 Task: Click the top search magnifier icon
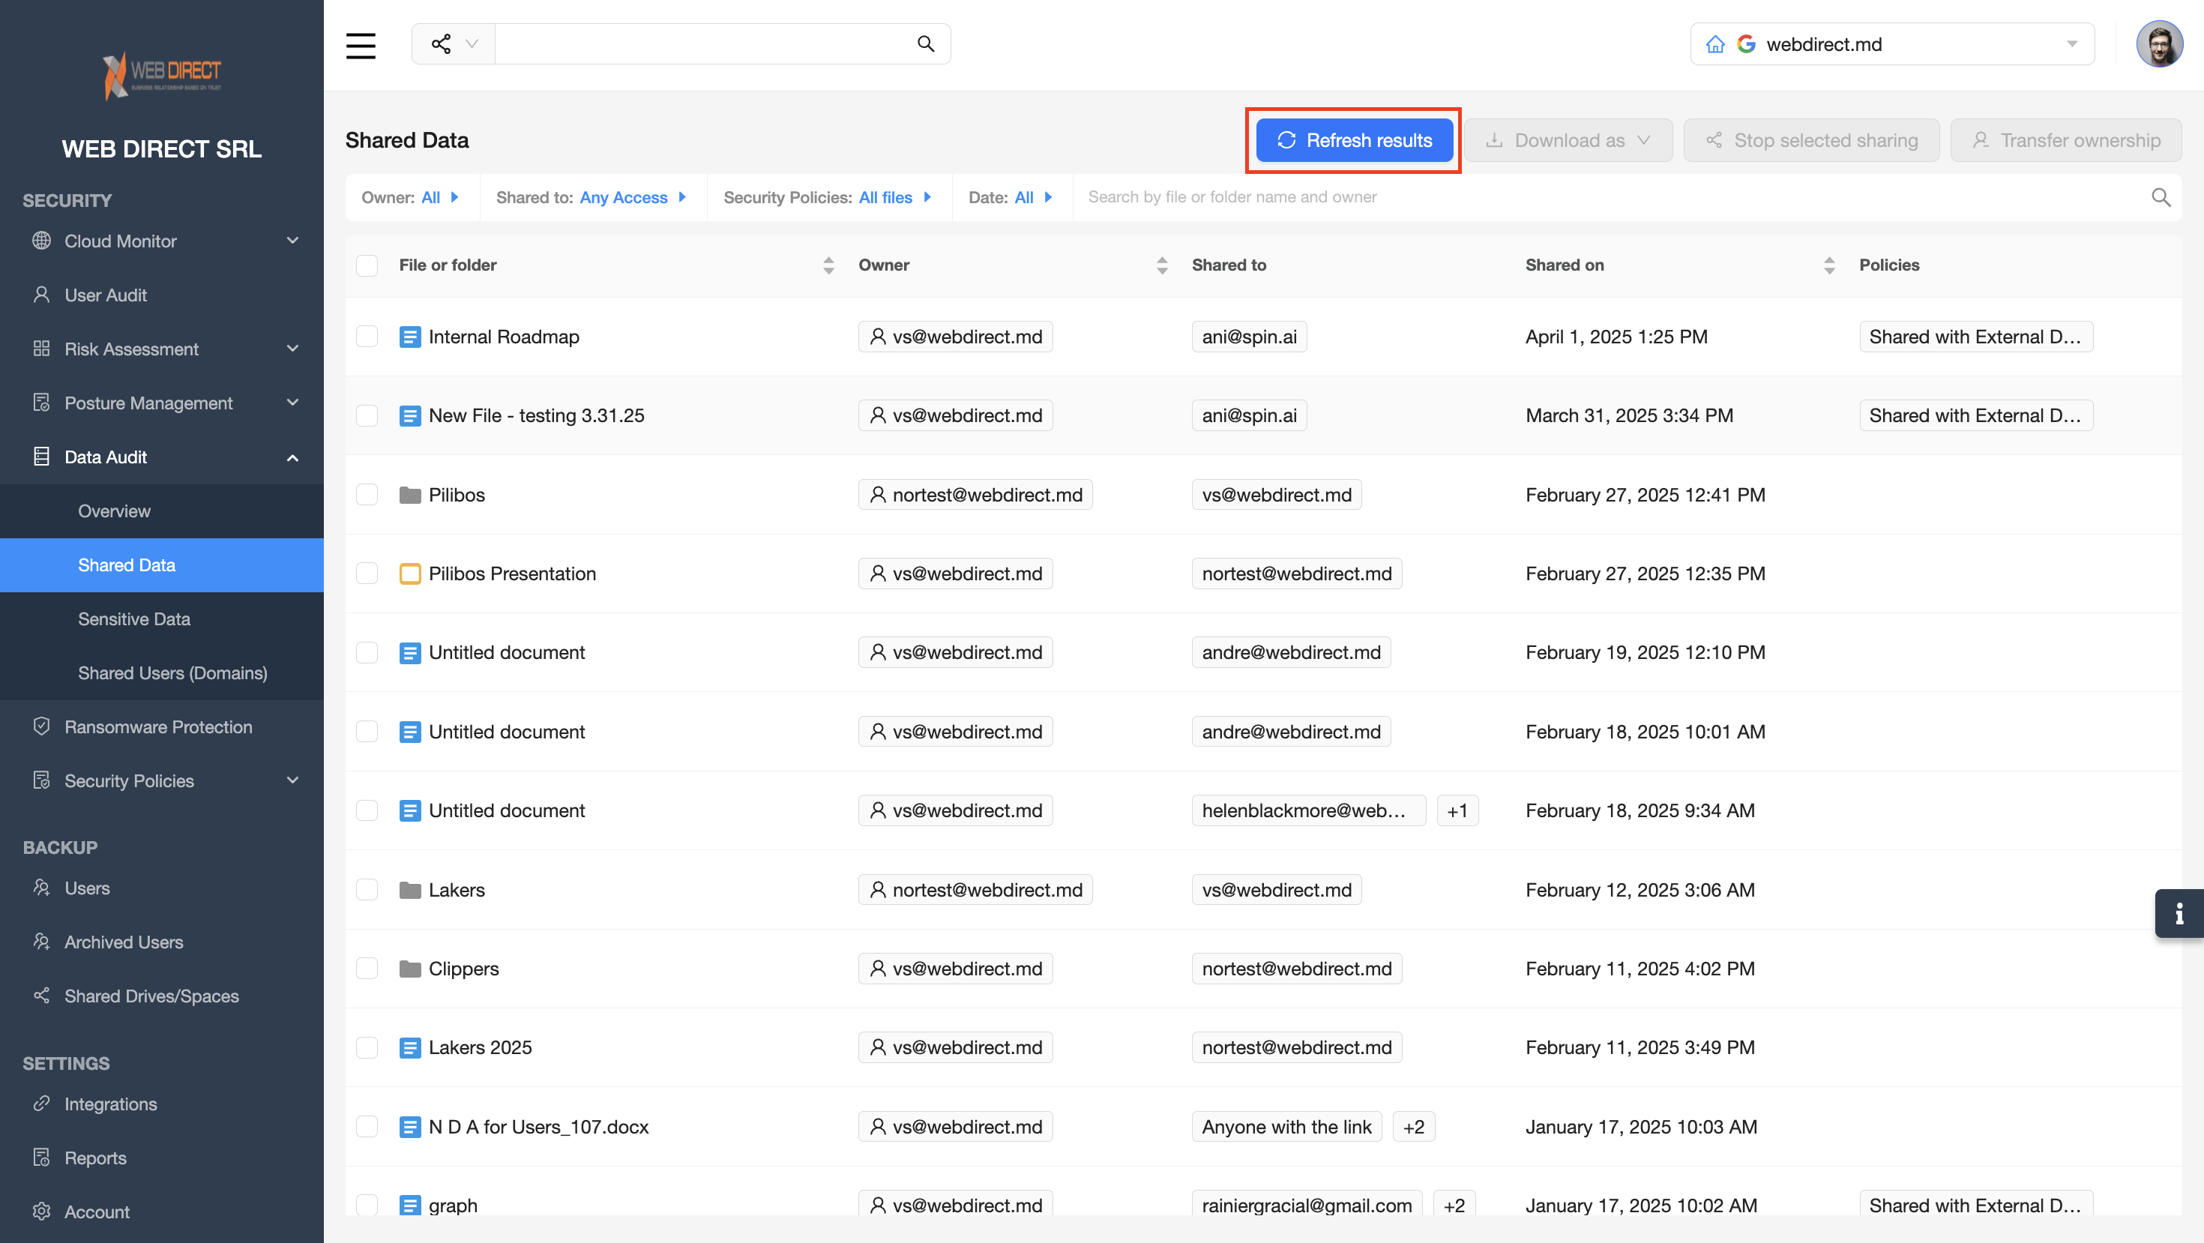[925, 43]
